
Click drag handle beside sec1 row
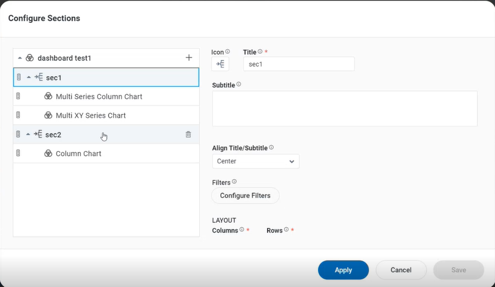(x=19, y=77)
